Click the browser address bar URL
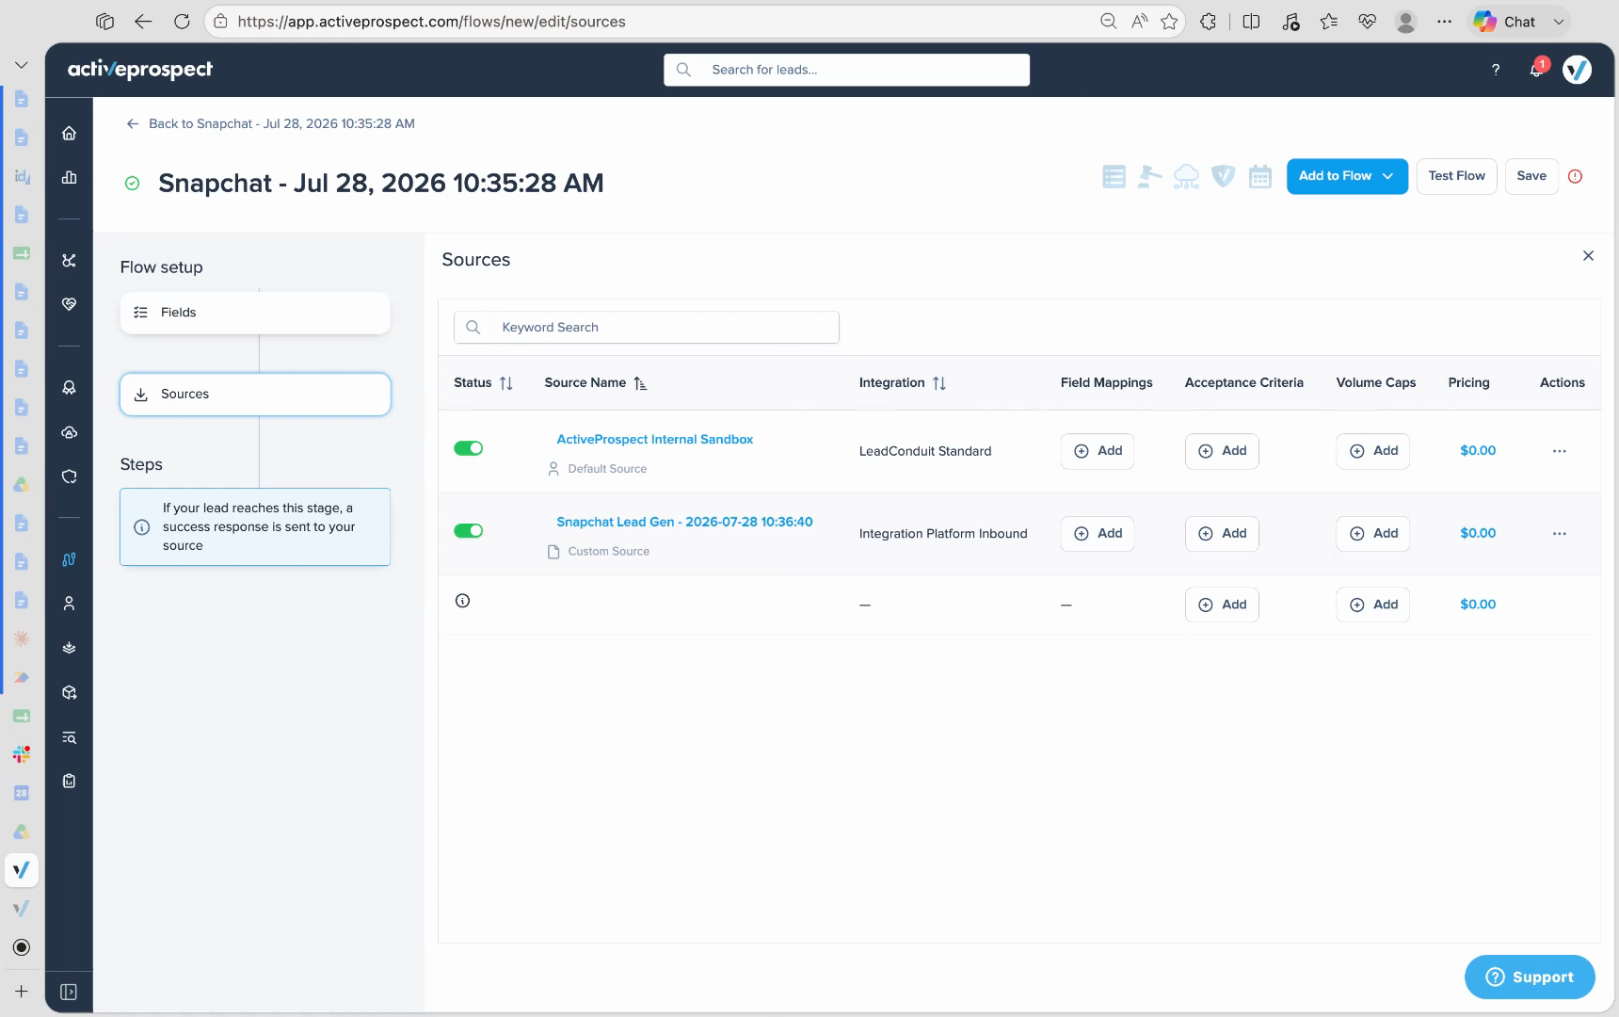 point(431,21)
